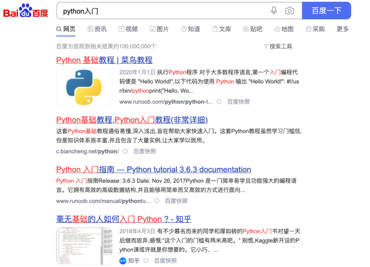Open www.runoob.com/python/python-t... URL link
The height and width of the screenshot is (267, 370).
[x=166, y=102]
